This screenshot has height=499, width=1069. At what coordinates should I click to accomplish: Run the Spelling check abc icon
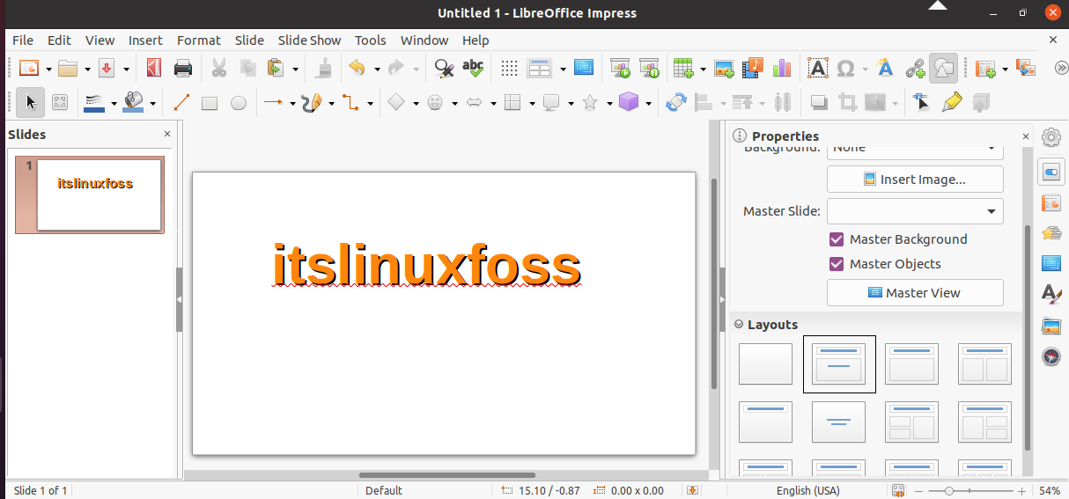(x=473, y=68)
